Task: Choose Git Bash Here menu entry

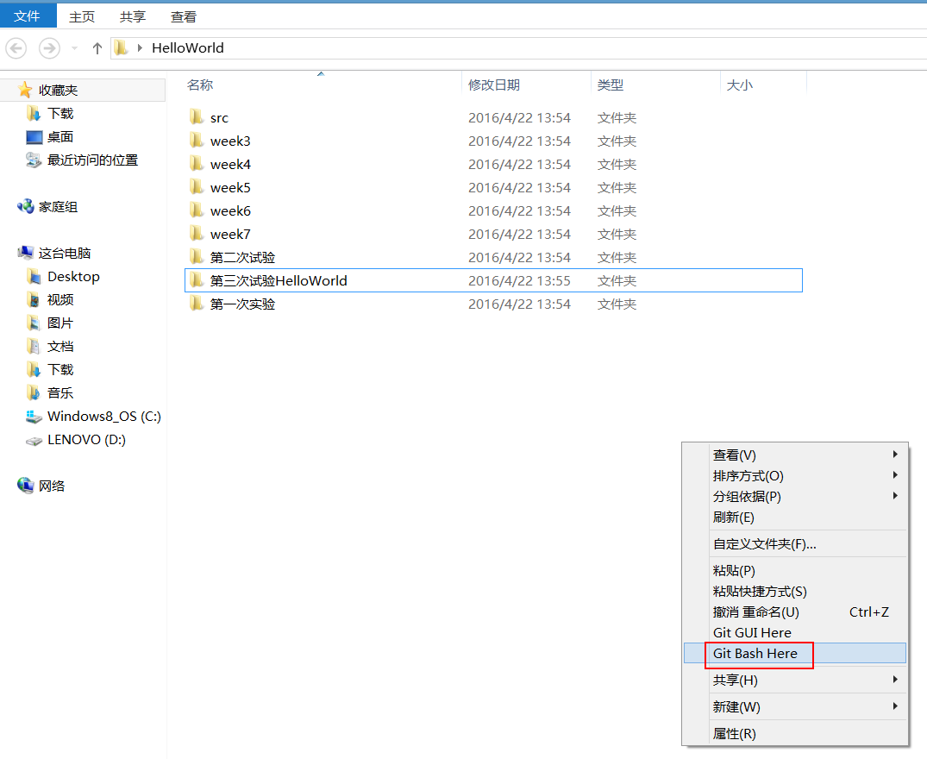Action: tap(796, 653)
